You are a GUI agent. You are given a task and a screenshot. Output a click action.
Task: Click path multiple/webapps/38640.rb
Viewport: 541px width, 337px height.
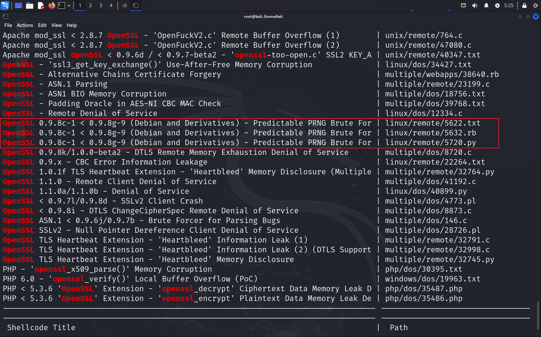442,74
